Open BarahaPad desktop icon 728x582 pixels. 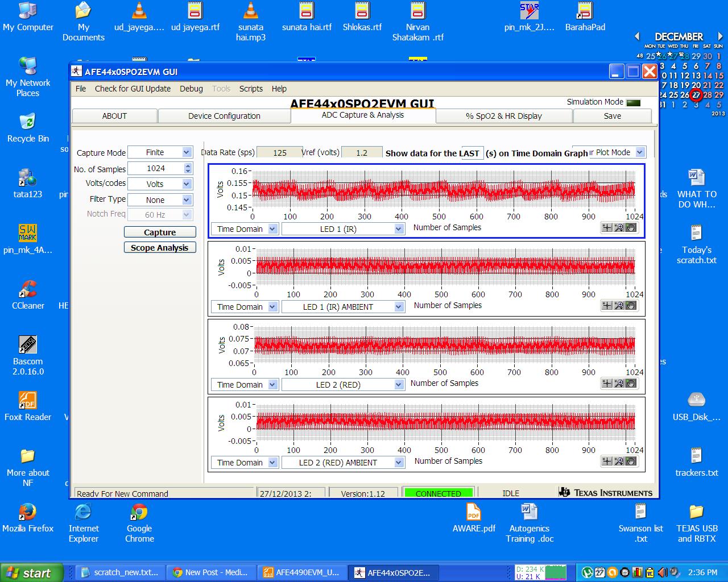pos(585,16)
